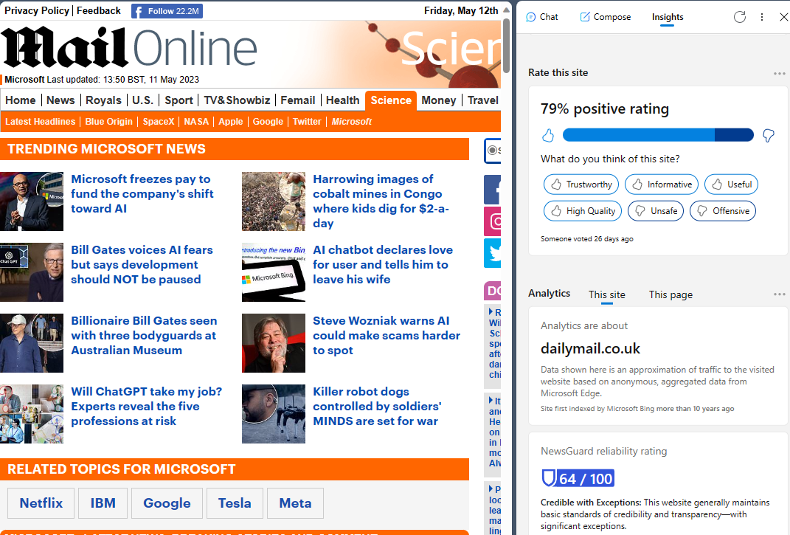Vote High Quality for this site
The width and height of the screenshot is (790, 535).
583,211
